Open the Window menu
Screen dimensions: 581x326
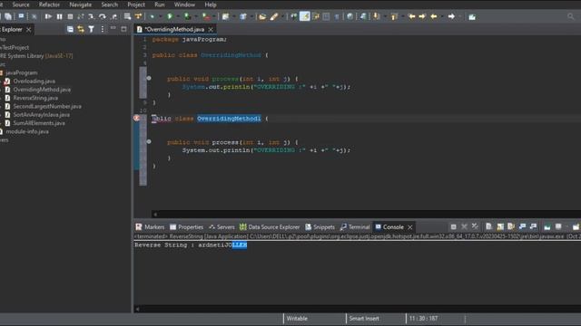[x=184, y=5]
